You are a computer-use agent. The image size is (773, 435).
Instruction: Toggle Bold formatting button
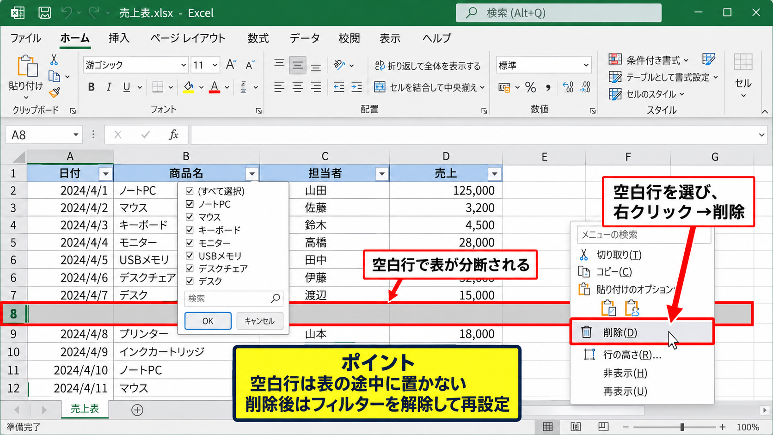tap(91, 87)
